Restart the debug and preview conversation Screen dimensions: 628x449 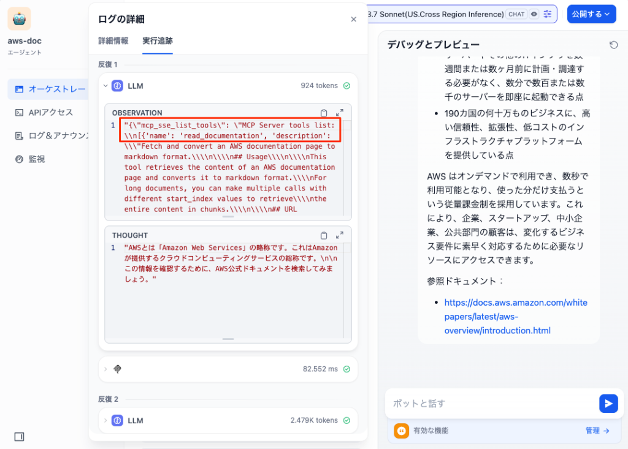tap(613, 45)
